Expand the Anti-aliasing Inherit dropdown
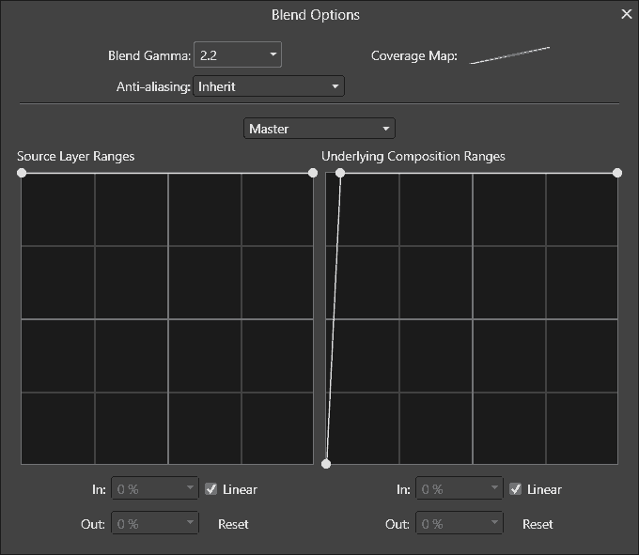Screen dimensions: 639x555 coord(269,86)
